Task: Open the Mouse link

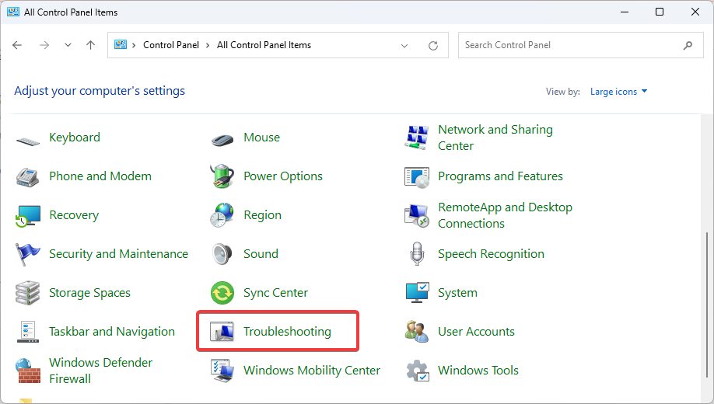Action: 261,138
